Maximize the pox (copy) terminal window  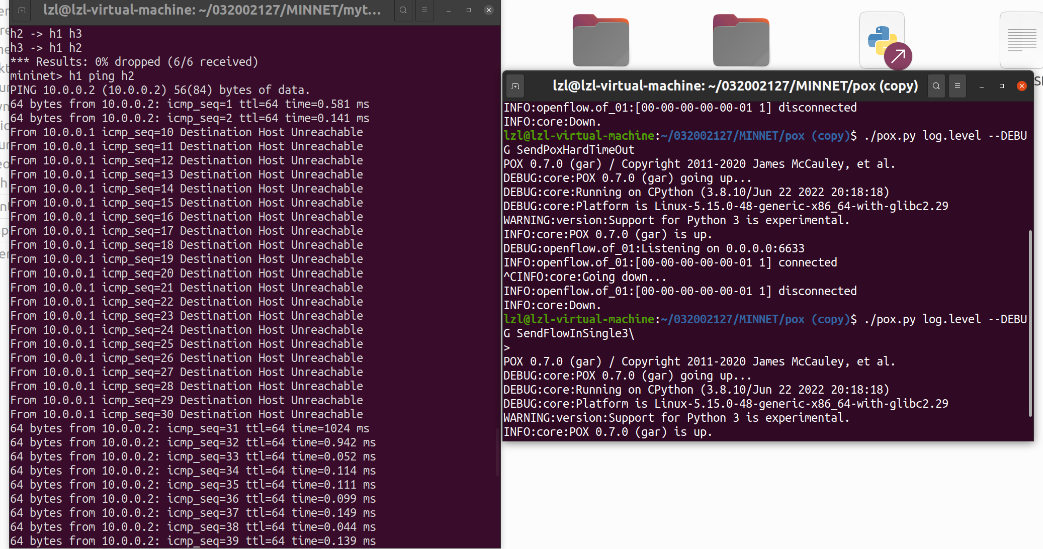click(x=1002, y=86)
